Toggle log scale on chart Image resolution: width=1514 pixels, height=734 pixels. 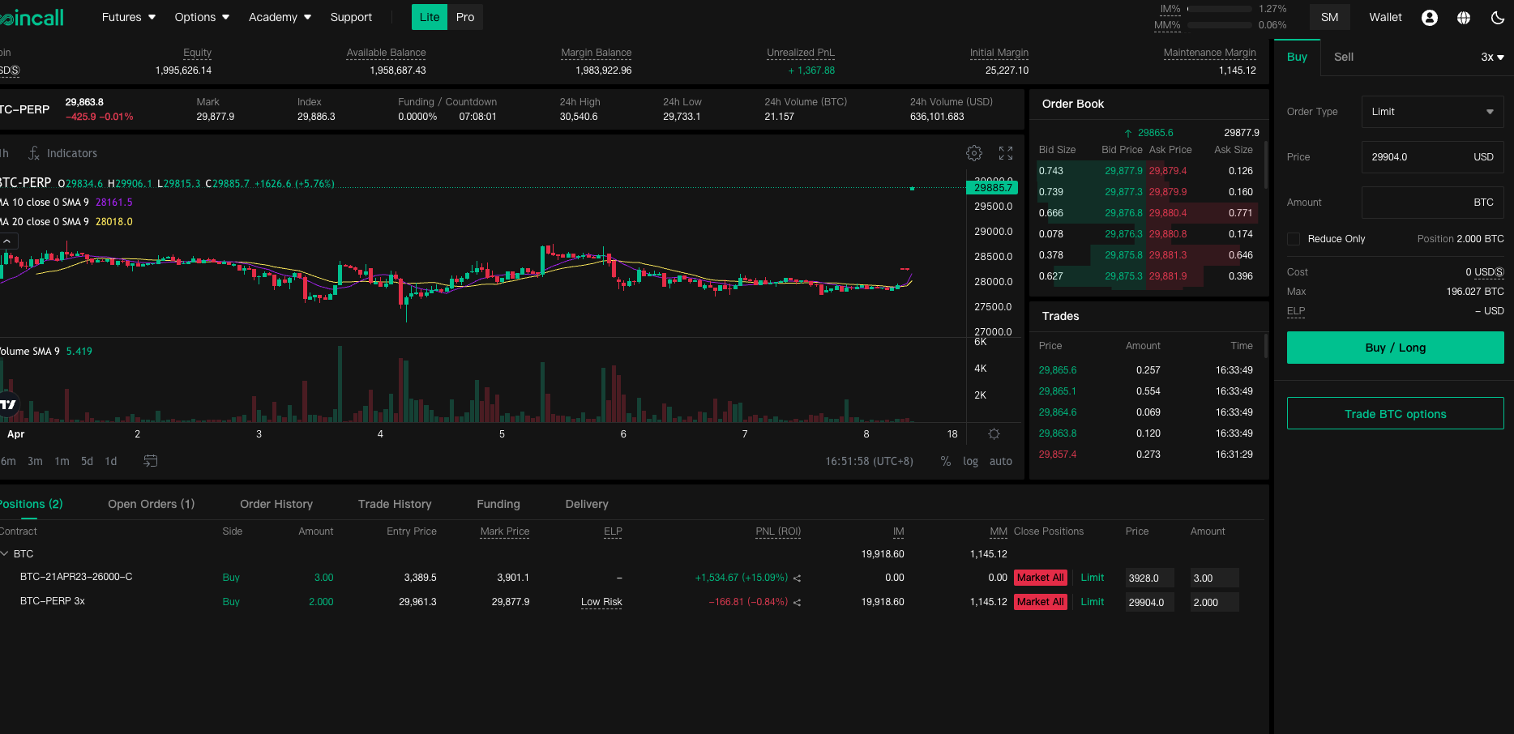tap(970, 461)
